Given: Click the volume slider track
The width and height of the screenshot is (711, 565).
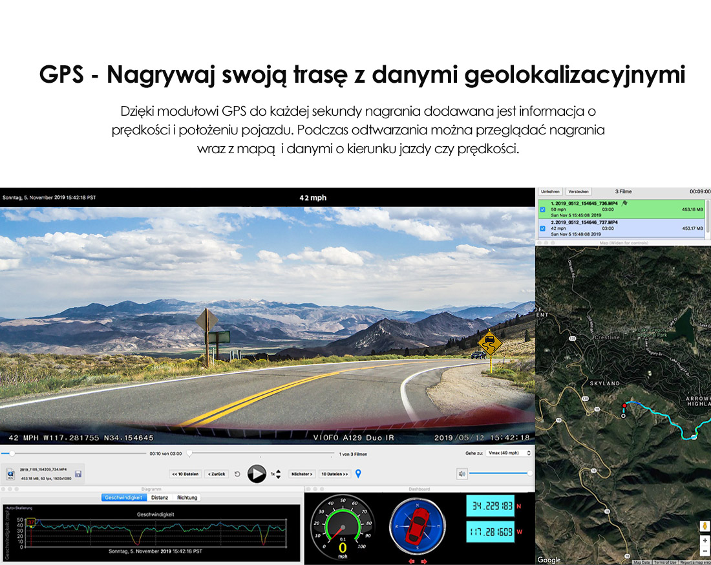Looking at the screenshot, I should [x=500, y=474].
